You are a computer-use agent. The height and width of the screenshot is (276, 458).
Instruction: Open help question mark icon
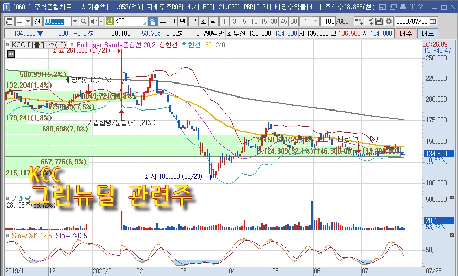click(421, 7)
